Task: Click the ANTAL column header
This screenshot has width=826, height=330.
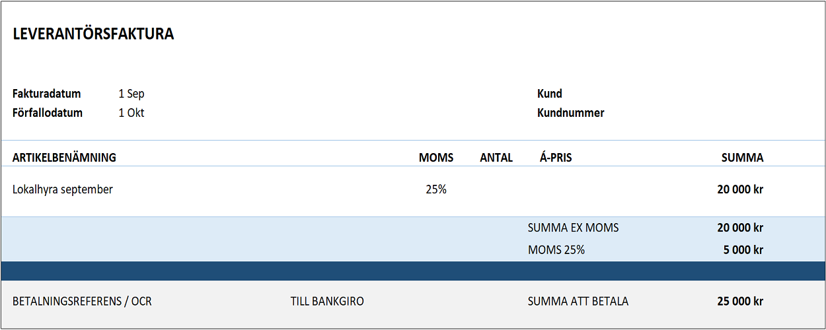Action: click(x=496, y=158)
